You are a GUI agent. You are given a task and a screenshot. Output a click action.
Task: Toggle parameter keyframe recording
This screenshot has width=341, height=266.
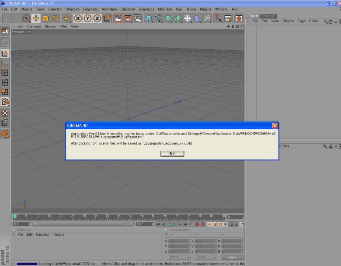pyautogui.click(x=226, y=224)
